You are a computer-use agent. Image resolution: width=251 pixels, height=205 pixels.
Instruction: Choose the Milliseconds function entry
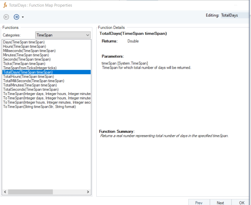[x=29, y=51]
